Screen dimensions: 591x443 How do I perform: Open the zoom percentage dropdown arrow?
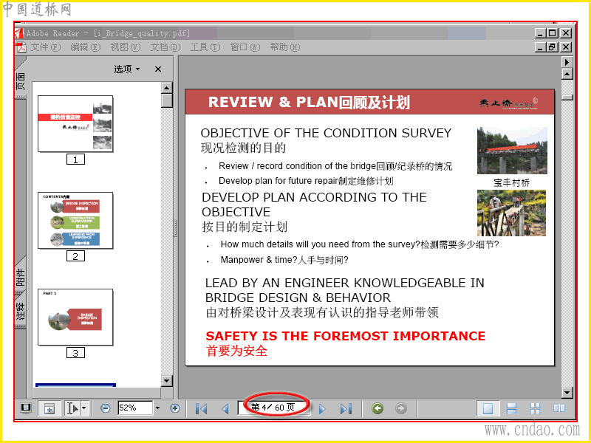(x=157, y=408)
